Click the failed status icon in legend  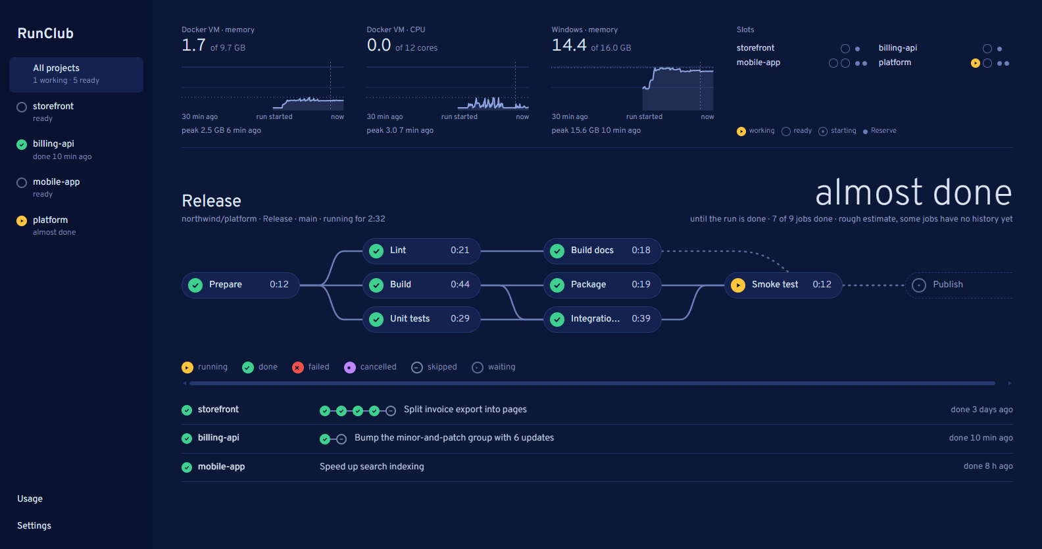tap(298, 368)
